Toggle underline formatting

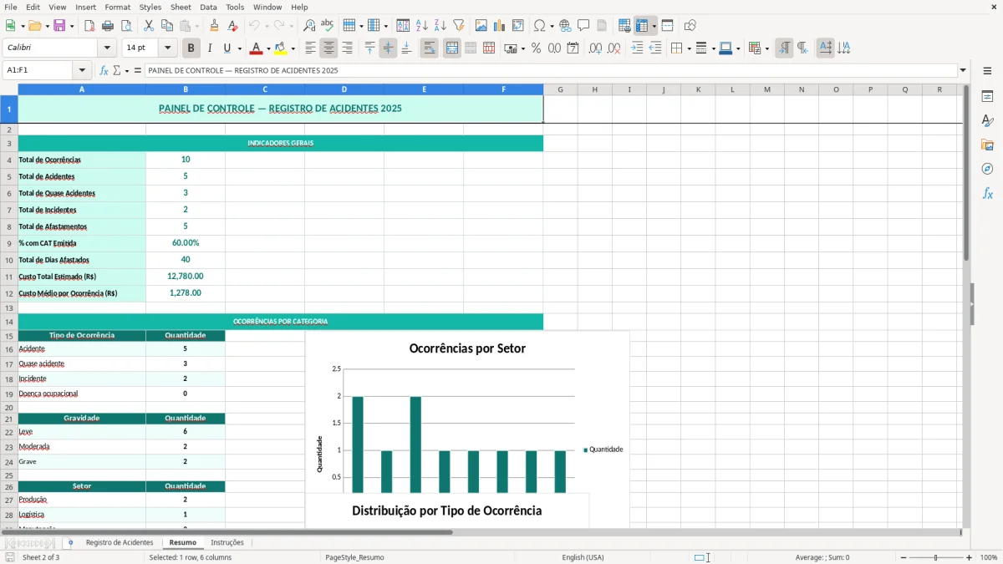(227, 48)
